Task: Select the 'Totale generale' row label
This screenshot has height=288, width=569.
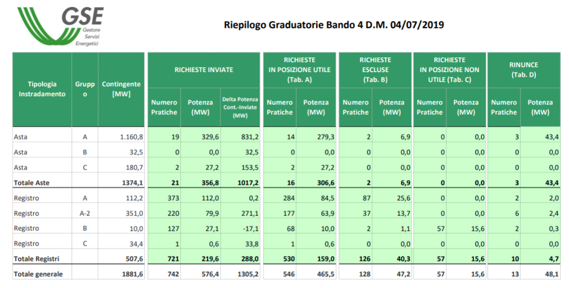Action: [38, 274]
